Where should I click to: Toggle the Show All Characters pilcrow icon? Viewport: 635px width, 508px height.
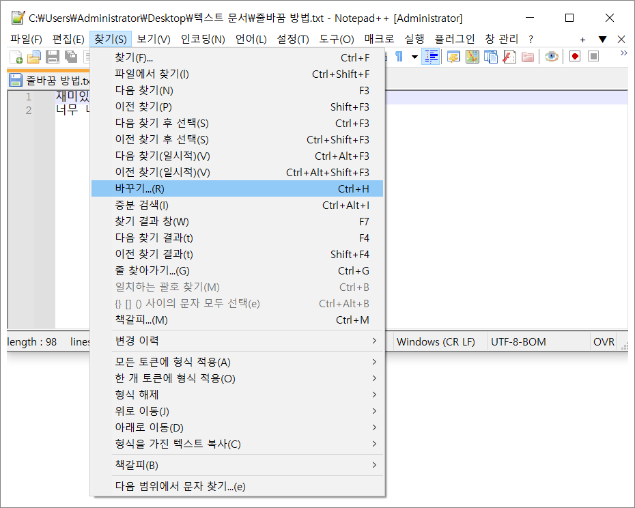pyautogui.click(x=399, y=57)
